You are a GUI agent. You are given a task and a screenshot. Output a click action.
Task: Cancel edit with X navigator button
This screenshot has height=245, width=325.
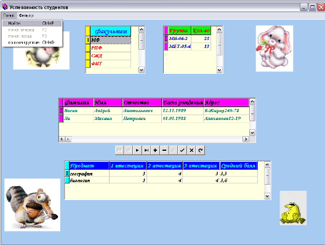tap(191, 150)
